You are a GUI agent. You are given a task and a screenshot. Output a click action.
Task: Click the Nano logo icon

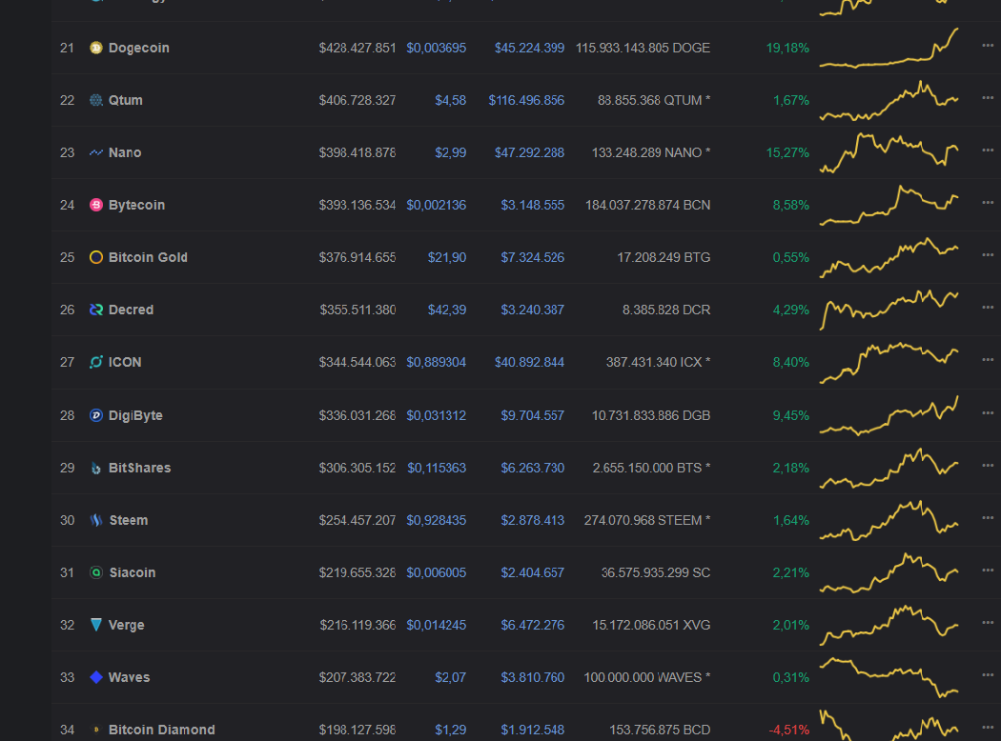click(95, 152)
